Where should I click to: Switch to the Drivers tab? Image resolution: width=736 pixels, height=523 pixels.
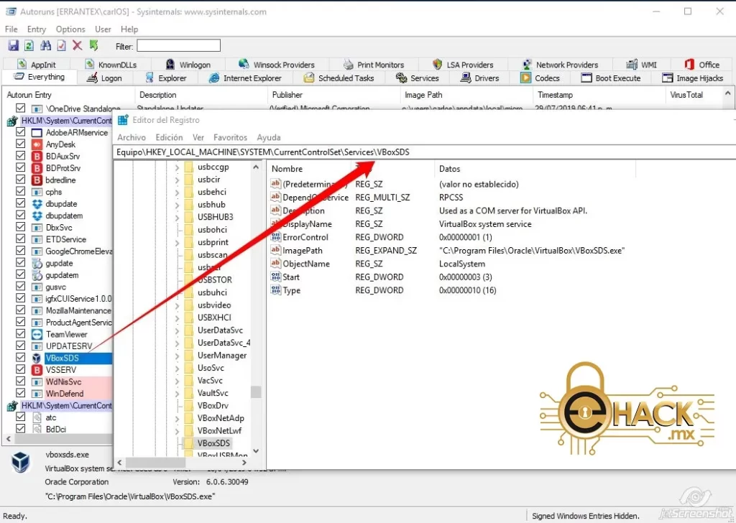pyautogui.click(x=479, y=78)
